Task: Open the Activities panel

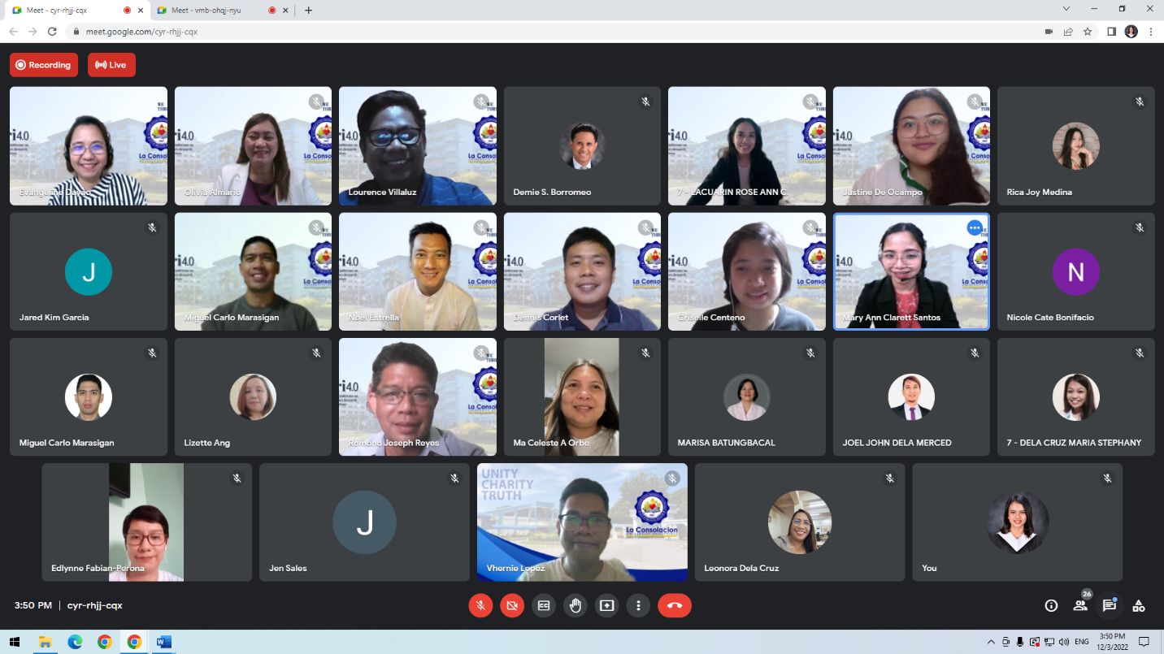Action: point(1139,605)
